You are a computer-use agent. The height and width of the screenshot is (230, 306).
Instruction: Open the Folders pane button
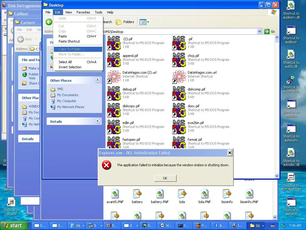coord(125,22)
